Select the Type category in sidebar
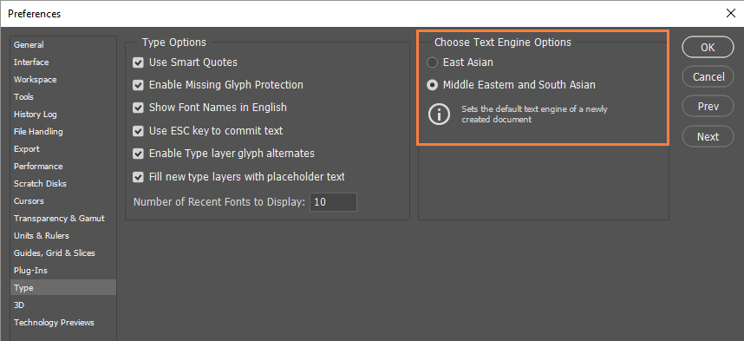The width and height of the screenshot is (744, 341). (x=63, y=287)
